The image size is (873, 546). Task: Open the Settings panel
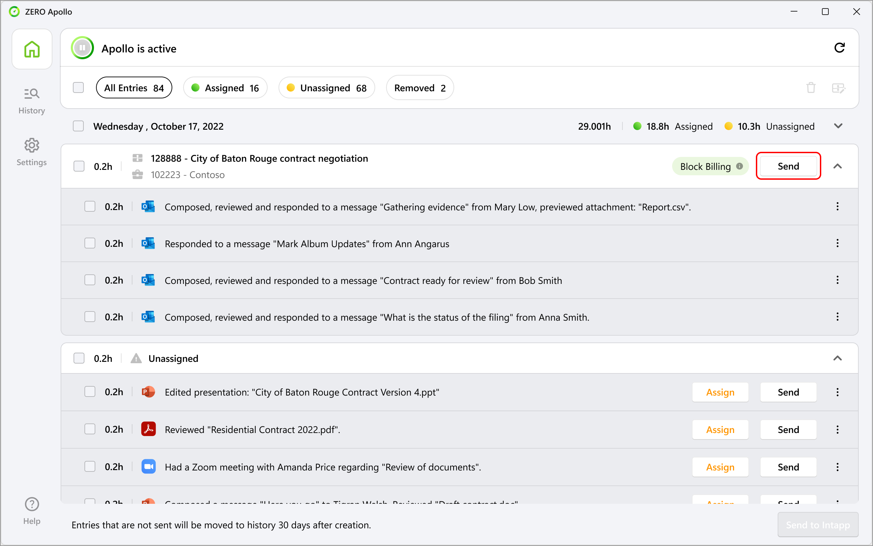click(x=32, y=152)
